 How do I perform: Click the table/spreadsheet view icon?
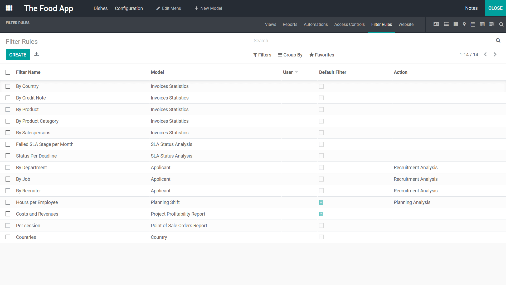pyautogui.click(x=483, y=24)
